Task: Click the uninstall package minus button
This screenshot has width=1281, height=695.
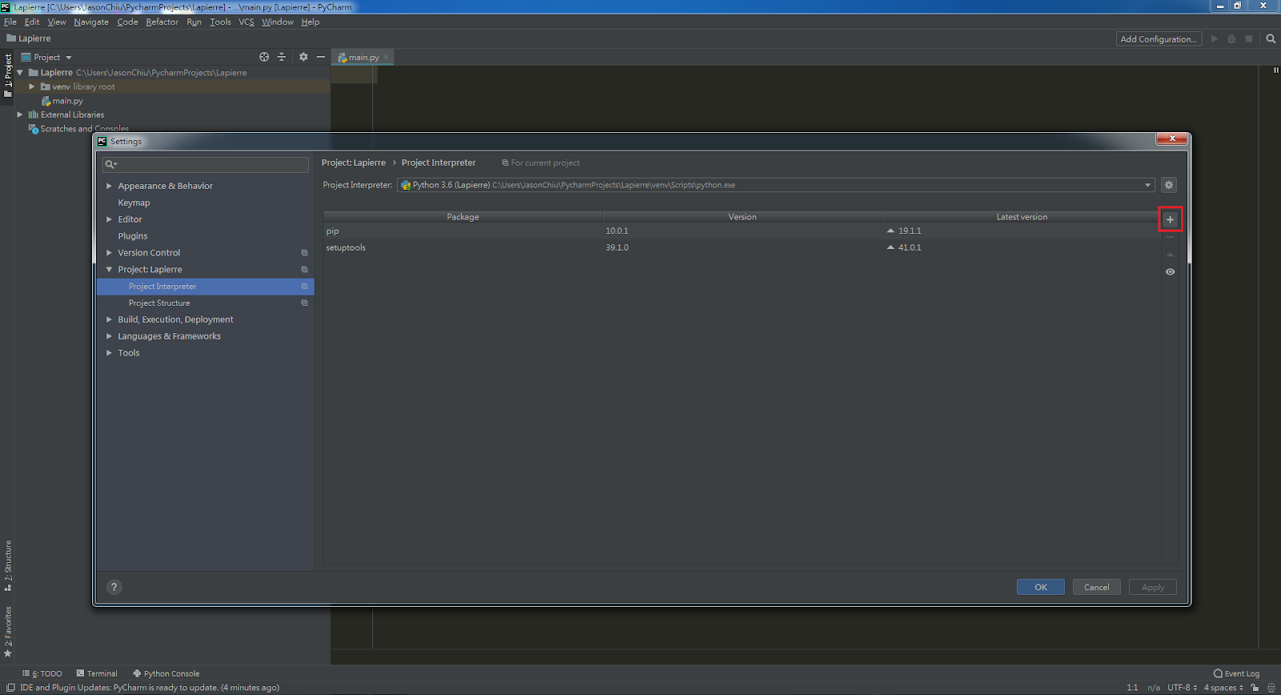Action: (1170, 237)
